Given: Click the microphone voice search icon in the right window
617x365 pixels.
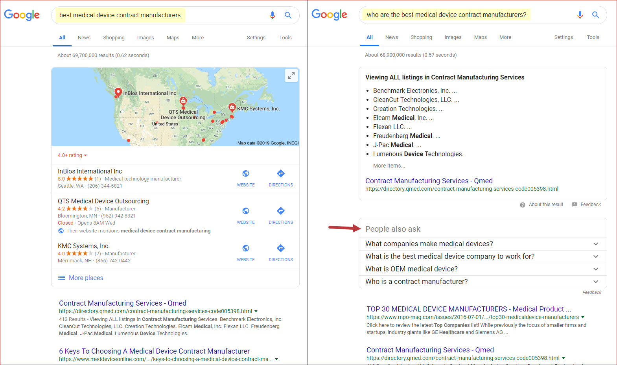Looking at the screenshot, I should [x=580, y=15].
